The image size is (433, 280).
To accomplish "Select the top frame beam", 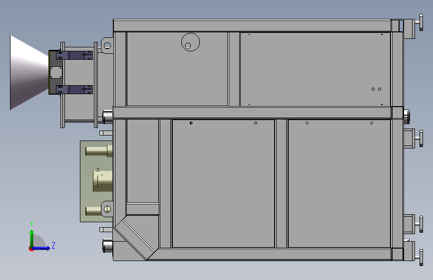I will point(252,25).
